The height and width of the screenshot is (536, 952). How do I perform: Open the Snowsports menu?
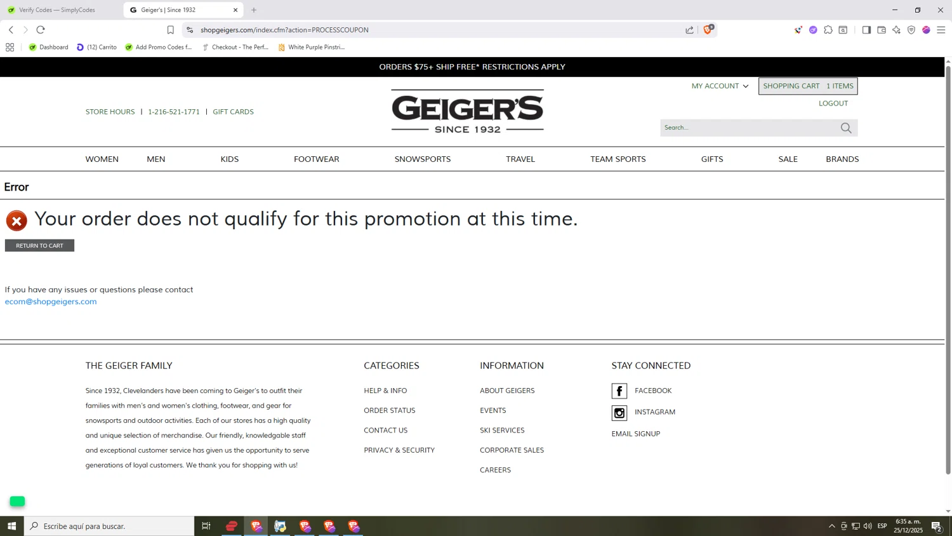pos(423,159)
